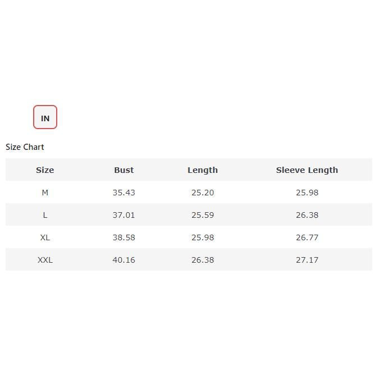Select the 27.17 sleeve length value
Viewport: 375px width, 375px height.
point(307,260)
